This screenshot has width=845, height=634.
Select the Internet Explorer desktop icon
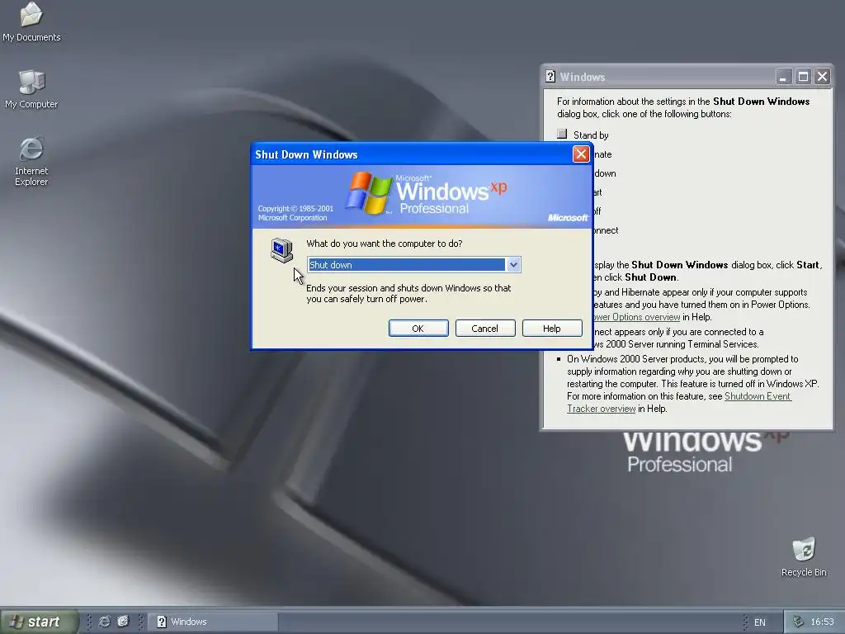[x=31, y=161]
